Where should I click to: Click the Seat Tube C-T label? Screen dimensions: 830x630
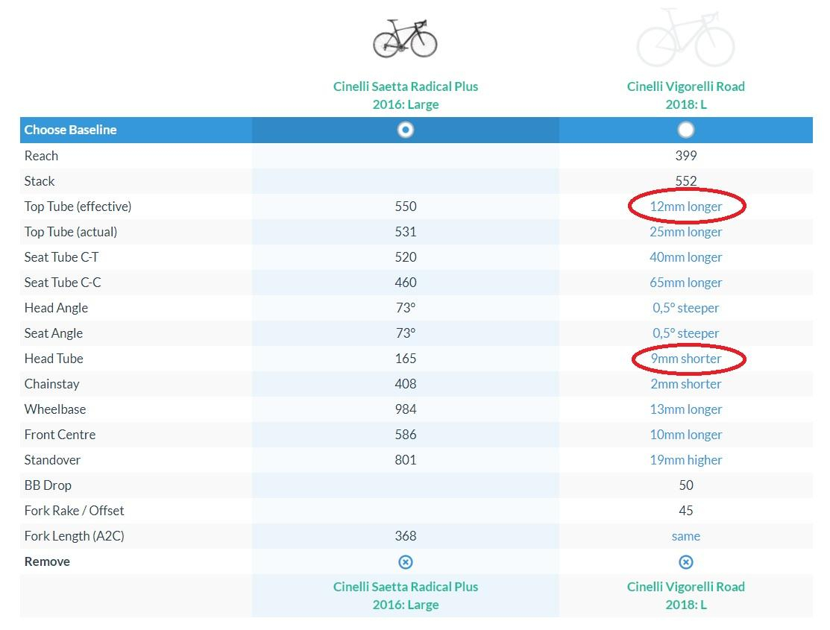click(x=61, y=257)
